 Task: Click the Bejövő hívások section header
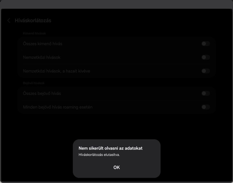(34, 83)
